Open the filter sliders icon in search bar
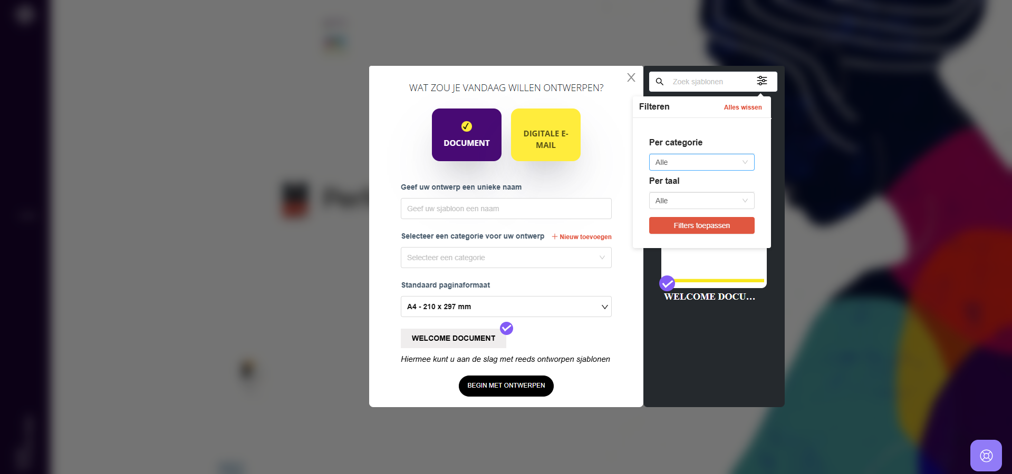Image resolution: width=1012 pixels, height=474 pixels. [x=762, y=81]
